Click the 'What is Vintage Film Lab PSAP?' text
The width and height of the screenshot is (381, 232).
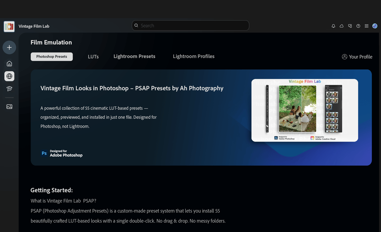click(63, 201)
